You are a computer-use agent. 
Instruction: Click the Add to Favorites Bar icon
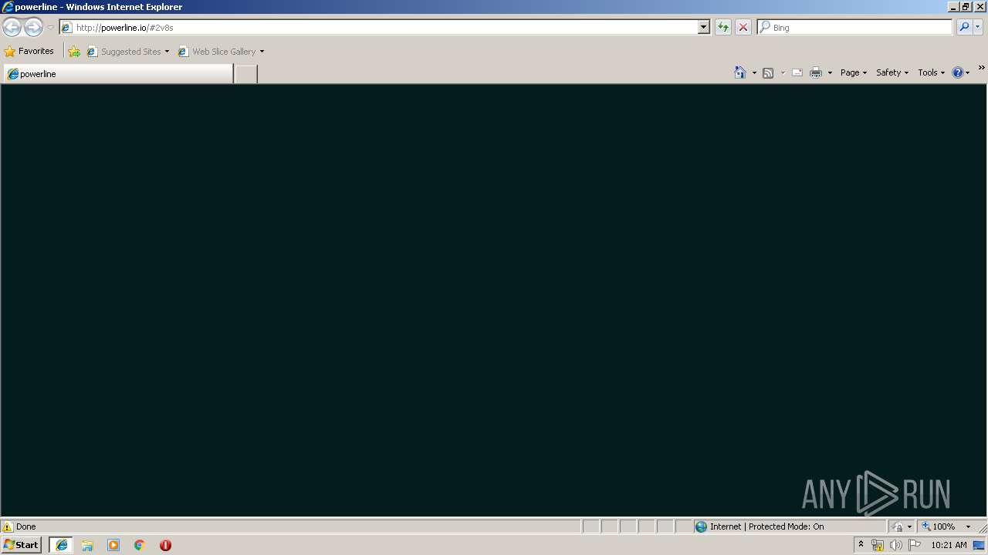74,52
